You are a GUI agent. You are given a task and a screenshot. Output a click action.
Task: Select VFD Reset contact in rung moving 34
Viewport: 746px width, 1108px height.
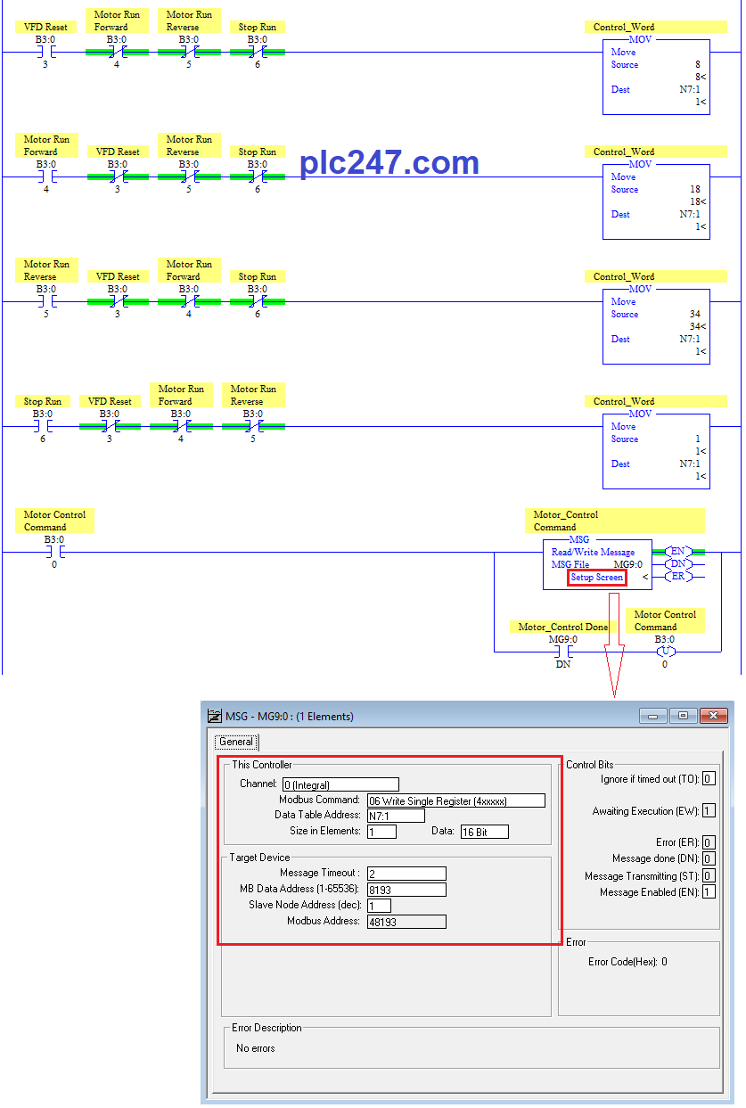pyautogui.click(x=118, y=301)
